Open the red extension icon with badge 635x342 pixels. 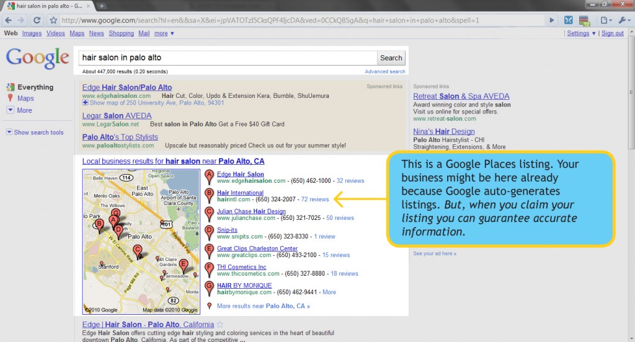pos(584,20)
